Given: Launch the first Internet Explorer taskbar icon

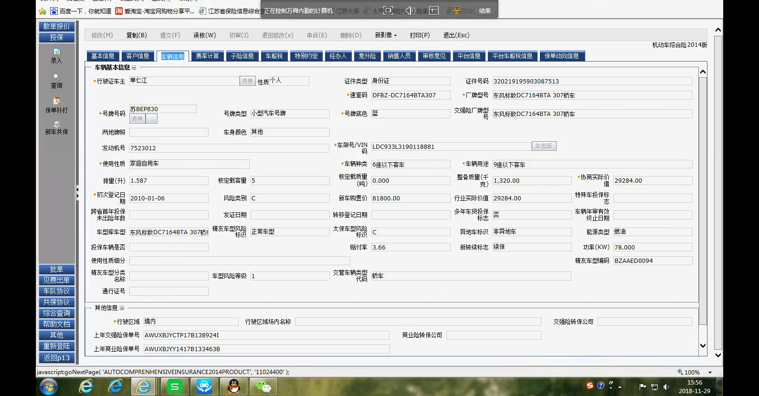Looking at the screenshot, I should (x=86, y=386).
